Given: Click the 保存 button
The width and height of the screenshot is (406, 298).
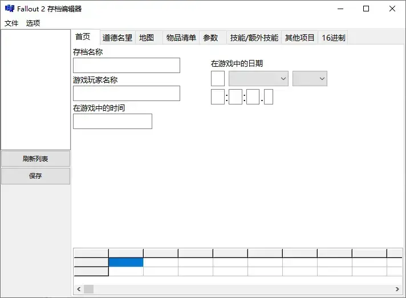Looking at the screenshot, I should [35, 176].
